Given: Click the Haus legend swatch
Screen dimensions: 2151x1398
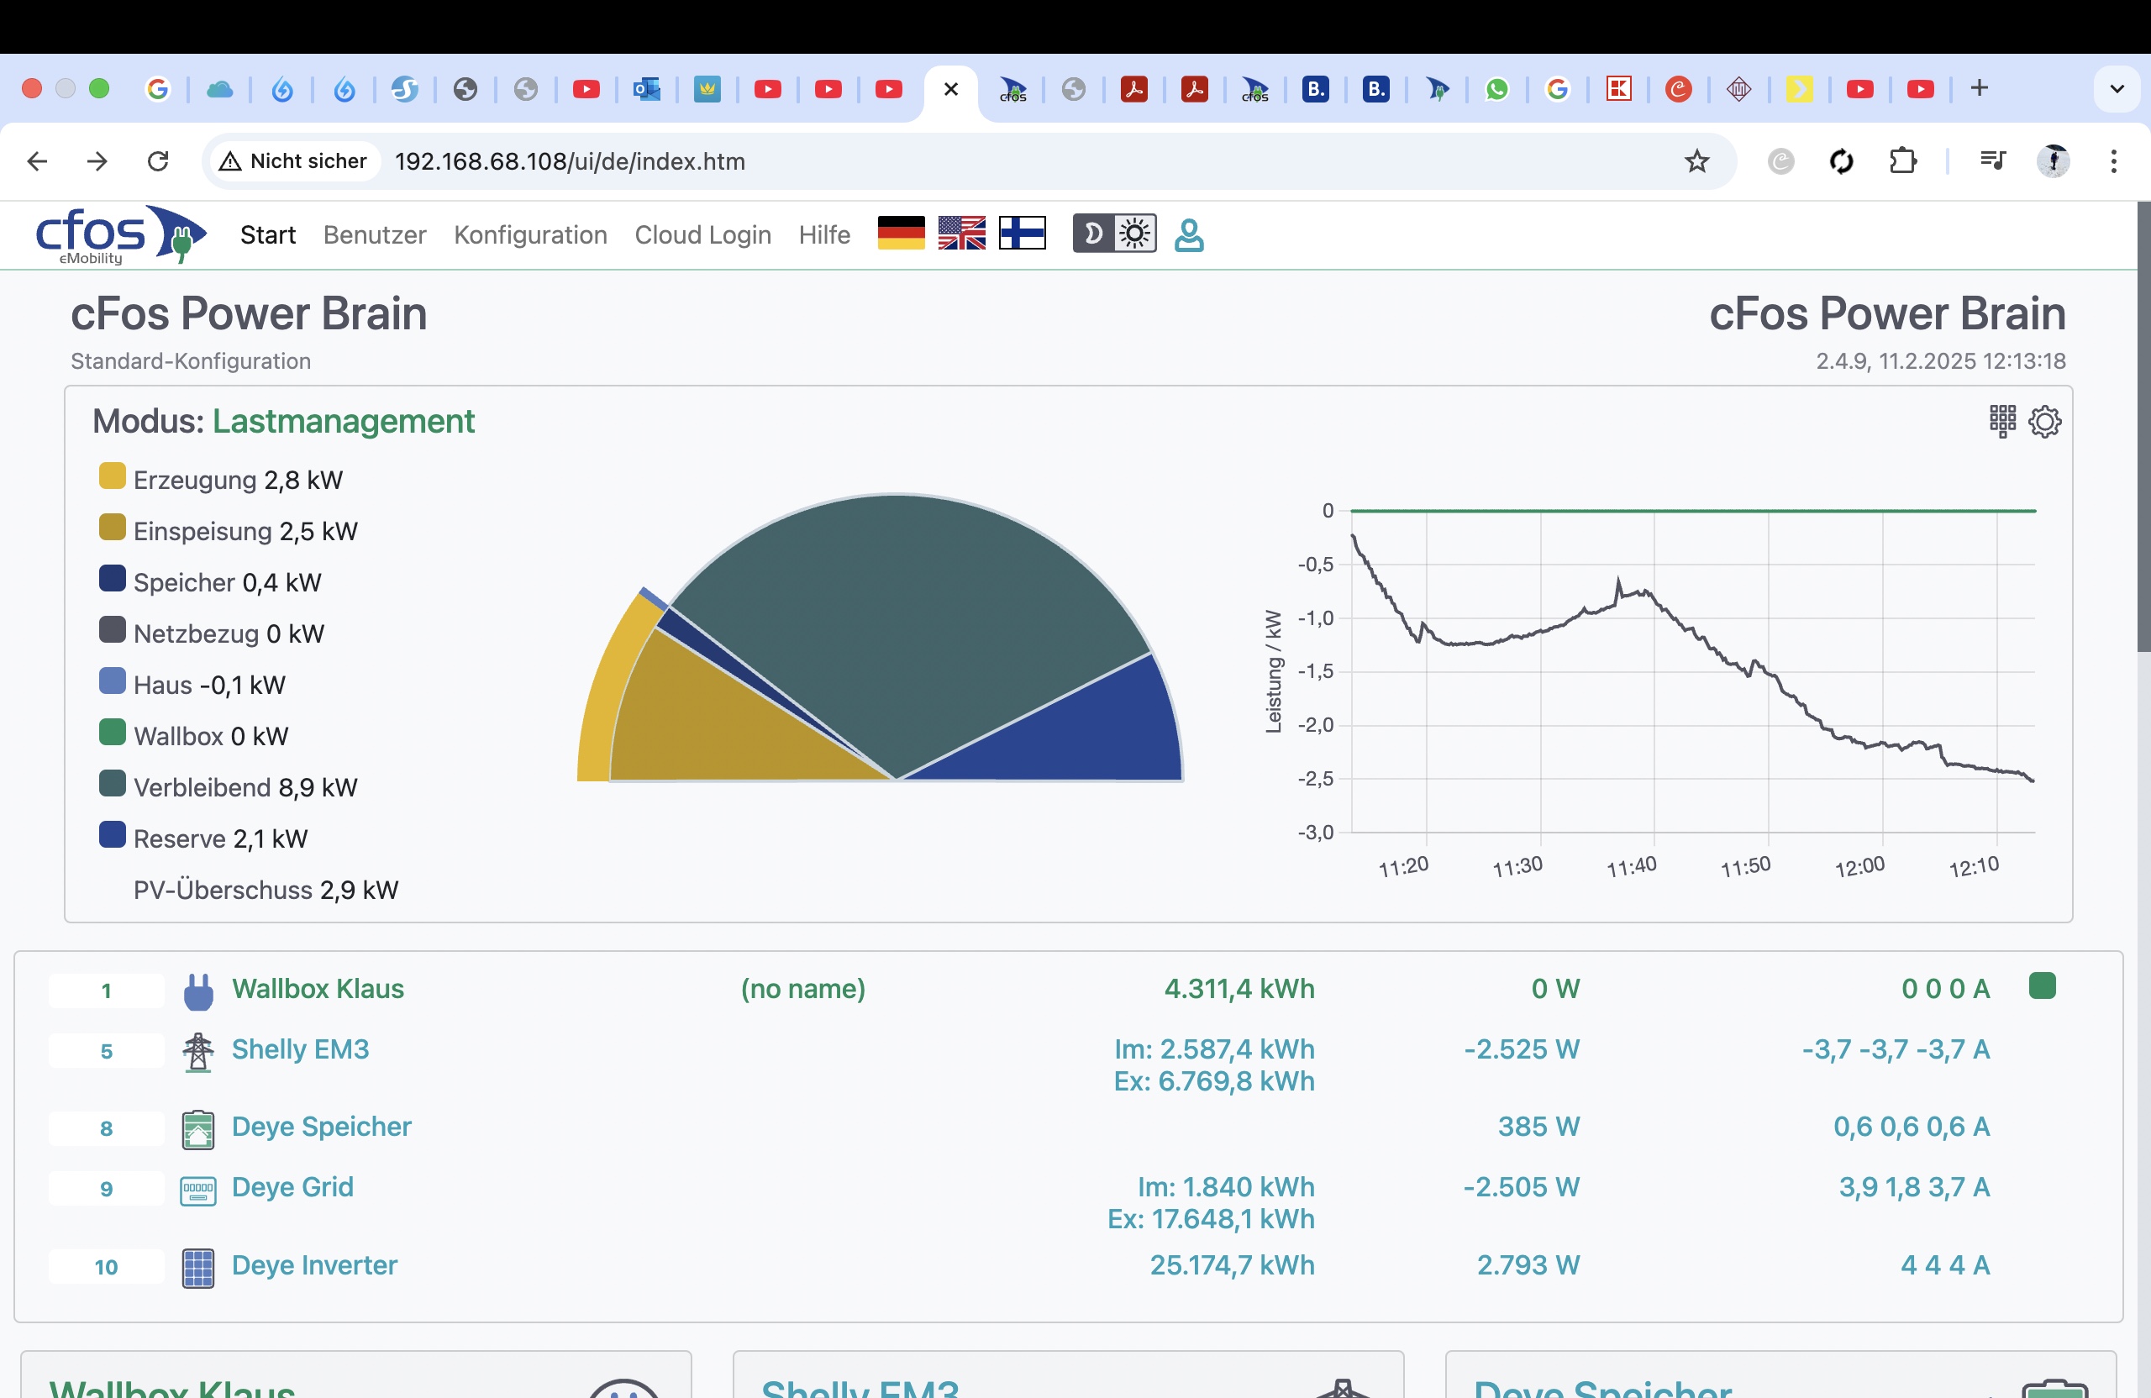Looking at the screenshot, I should coord(112,681).
